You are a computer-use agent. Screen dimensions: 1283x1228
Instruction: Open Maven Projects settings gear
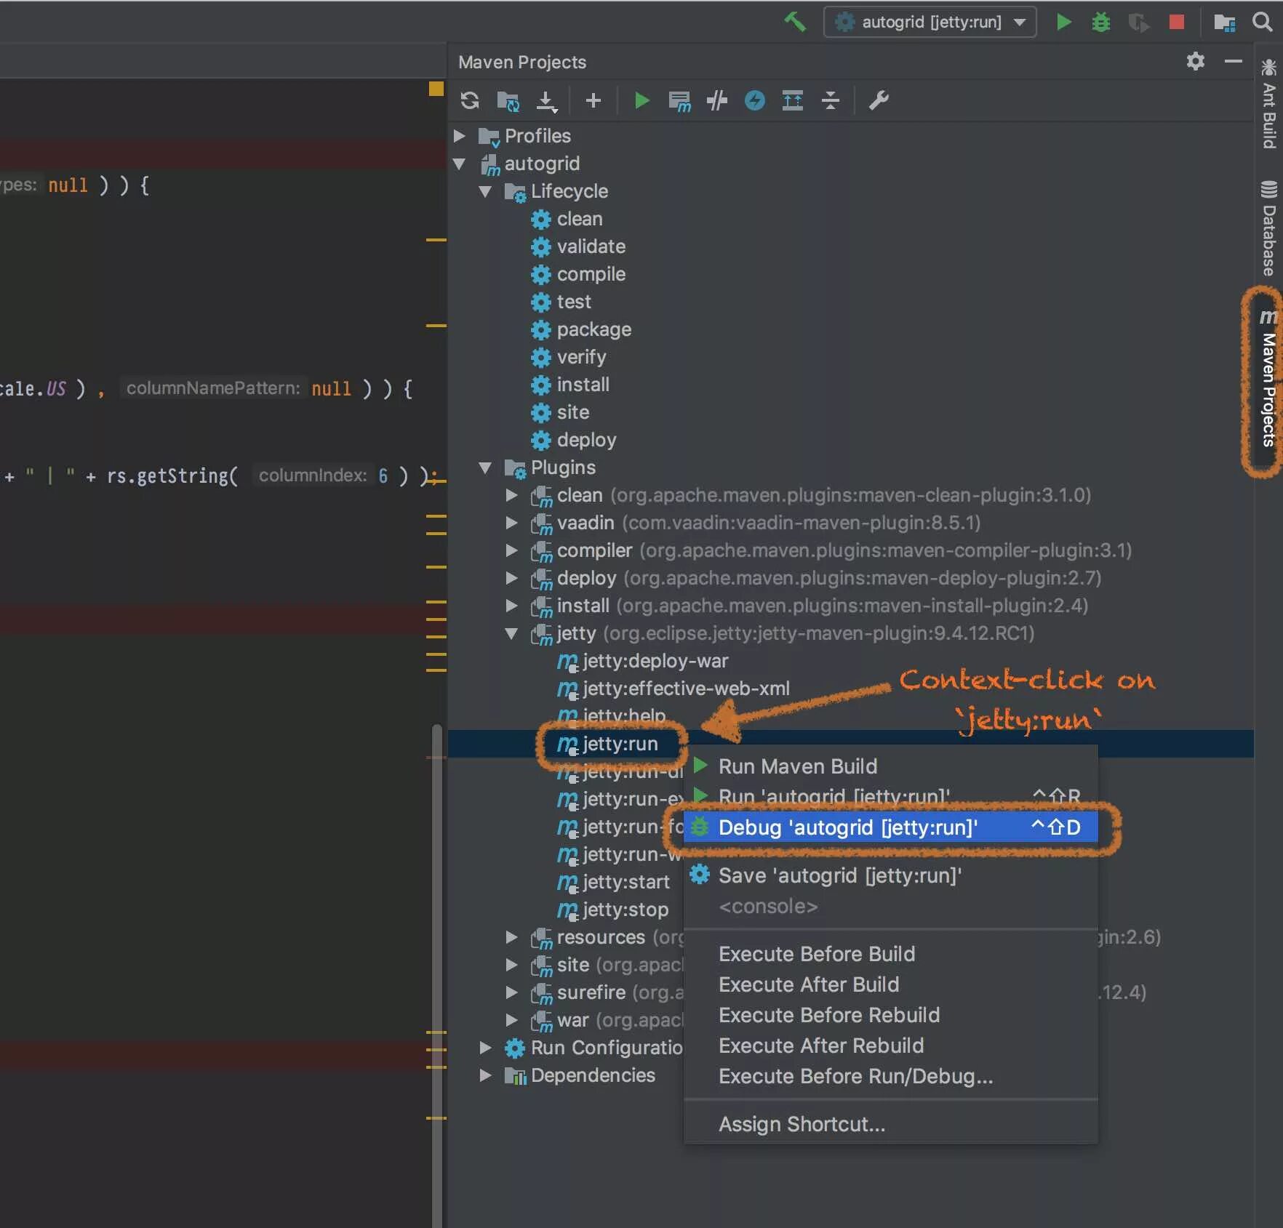point(1195,61)
